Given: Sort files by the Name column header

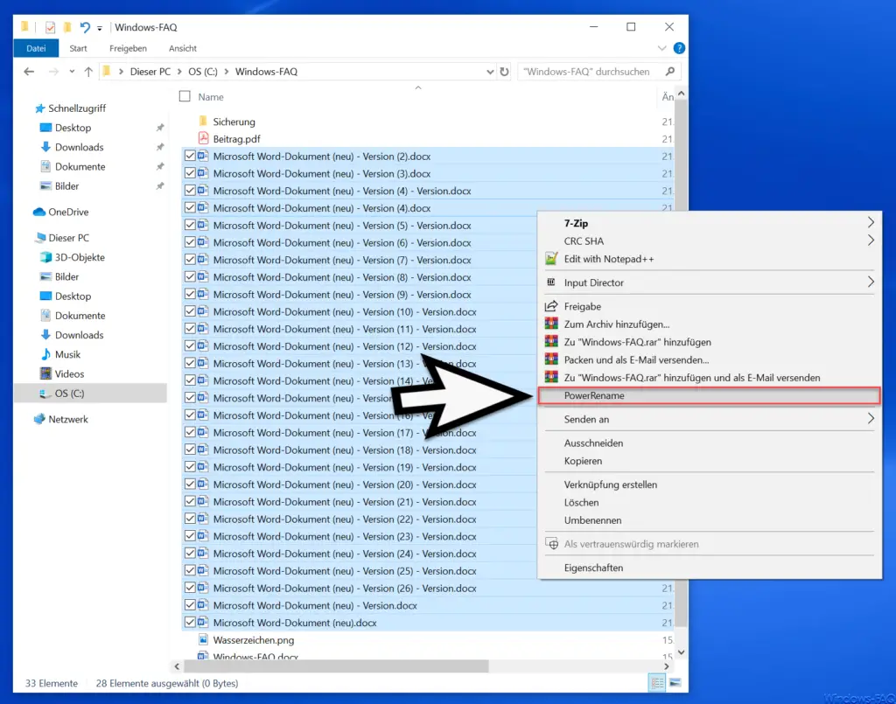Looking at the screenshot, I should point(211,97).
